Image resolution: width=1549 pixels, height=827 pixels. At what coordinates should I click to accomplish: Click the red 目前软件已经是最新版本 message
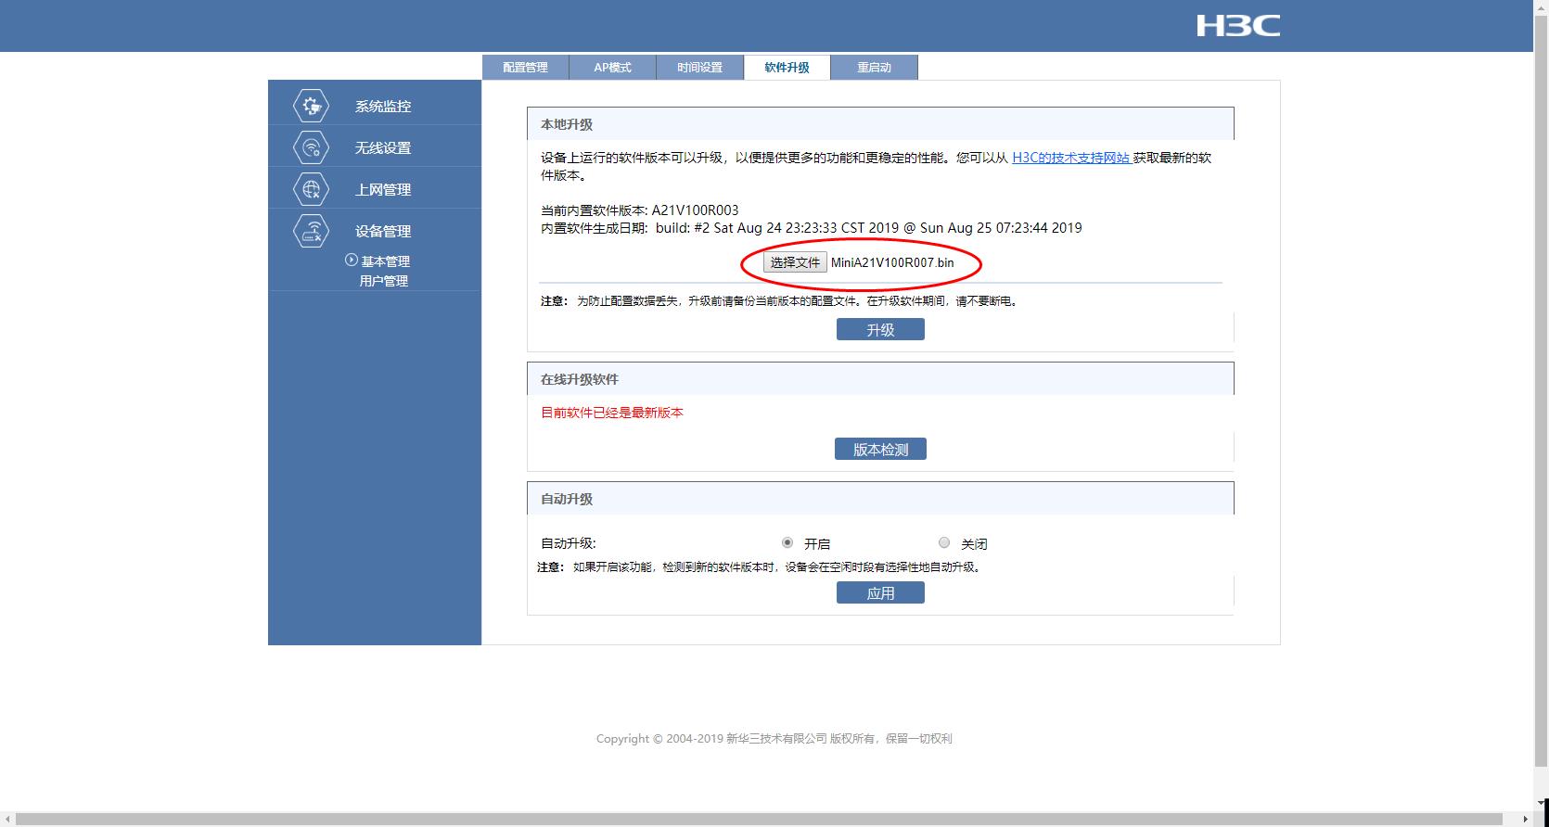[x=612, y=413]
